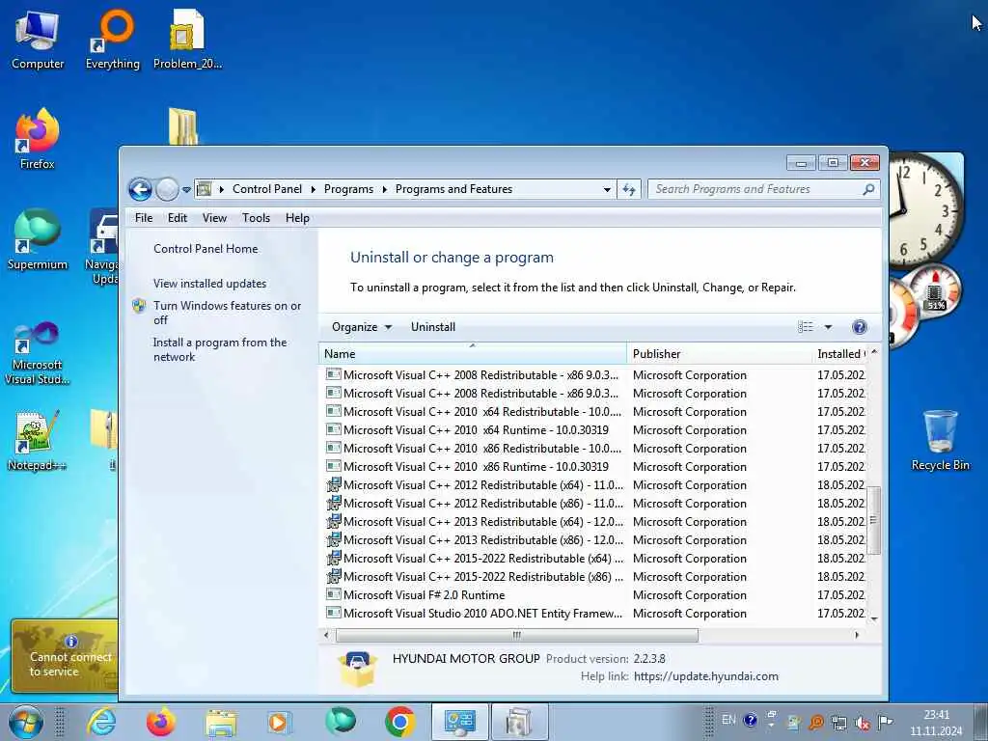This screenshot has height=741, width=988.
Task: Click the EN language indicator in tray
Action: tap(728, 720)
